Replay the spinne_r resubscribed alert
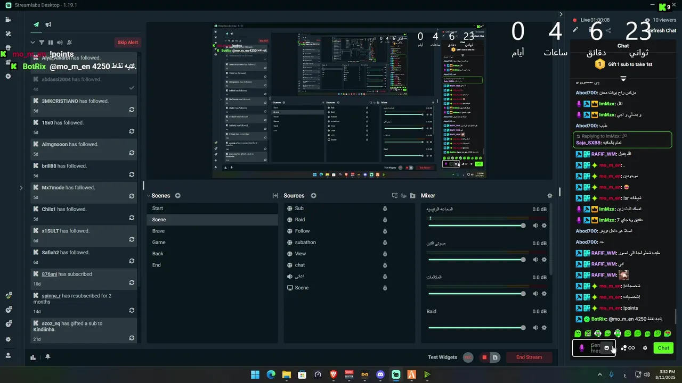 pos(132,311)
